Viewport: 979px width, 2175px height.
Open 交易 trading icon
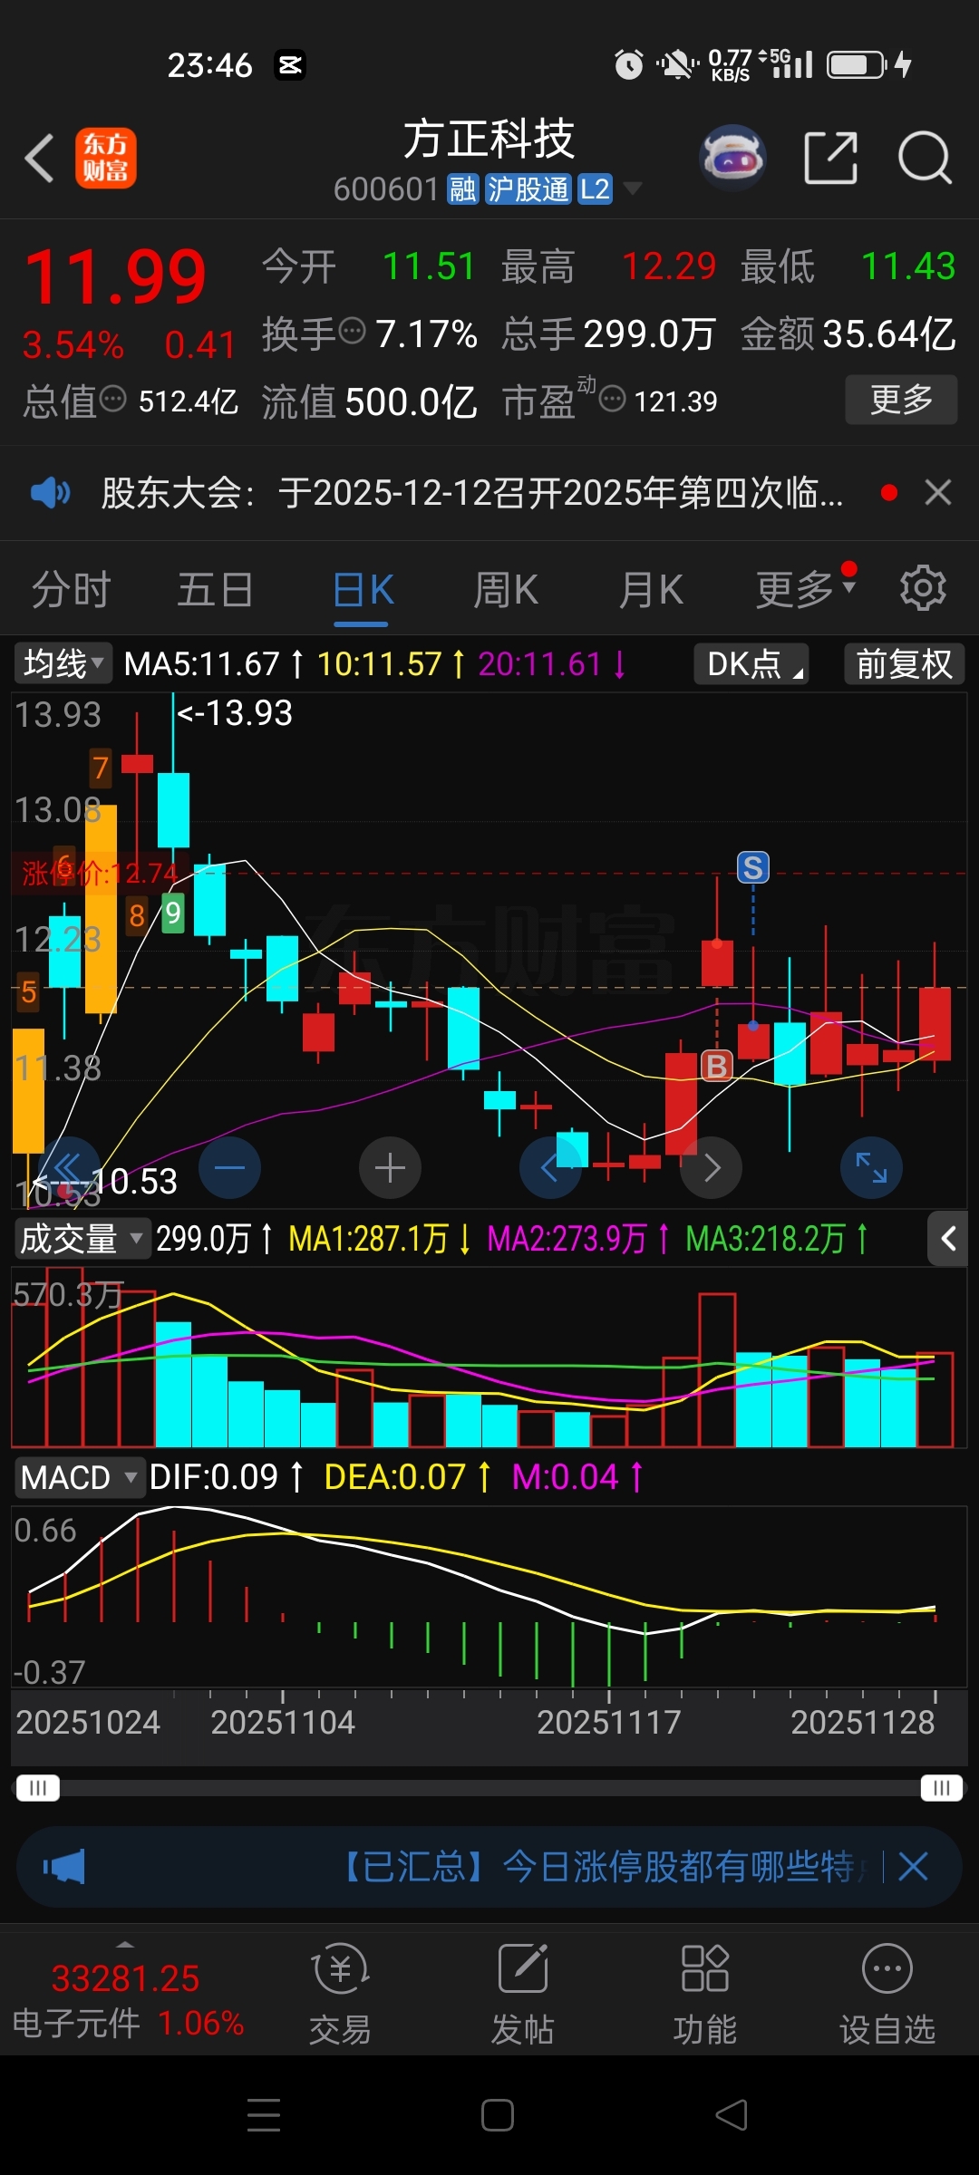(340, 1994)
